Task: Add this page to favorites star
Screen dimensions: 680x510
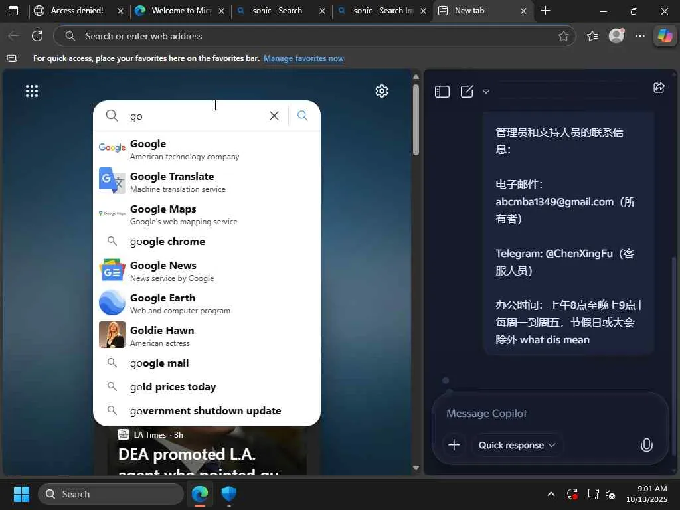Action: click(x=563, y=36)
